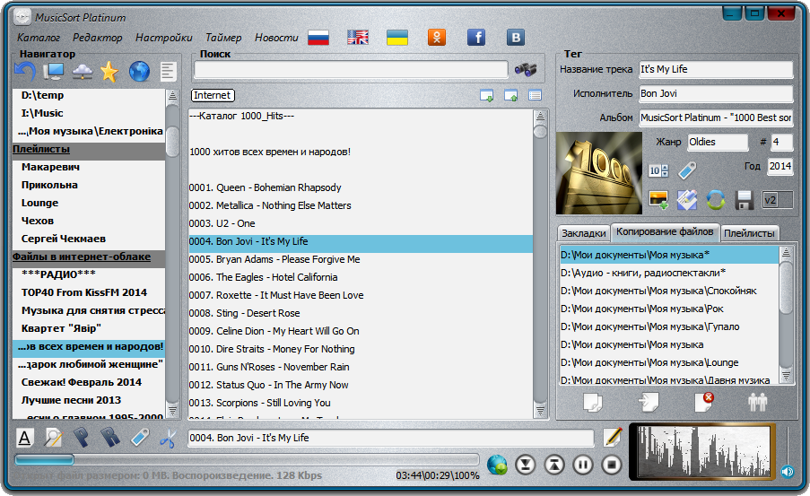Image resolution: width=810 pixels, height=496 pixels.
Task: Click the search input field
Action: tap(351, 70)
